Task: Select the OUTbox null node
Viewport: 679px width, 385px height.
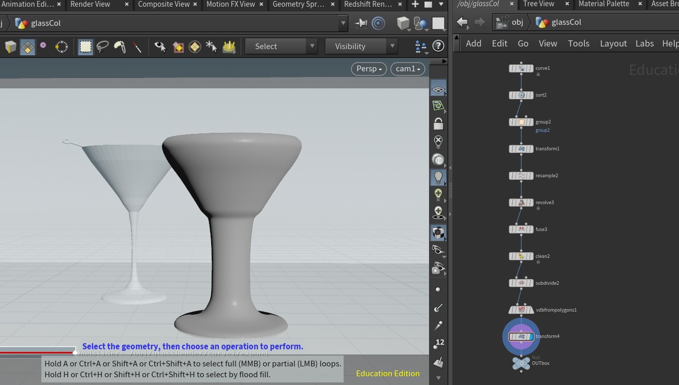Action: [521, 363]
